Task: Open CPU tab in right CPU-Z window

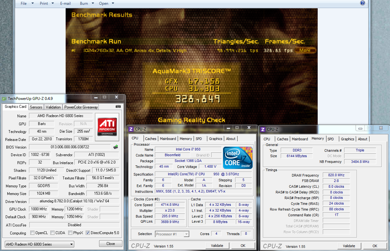Action: point(267,139)
